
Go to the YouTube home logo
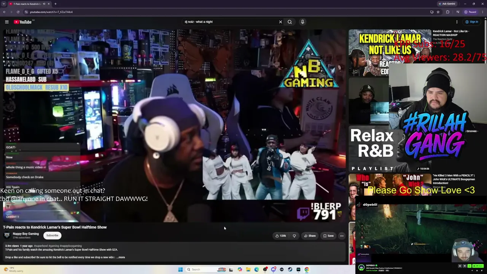click(x=23, y=22)
